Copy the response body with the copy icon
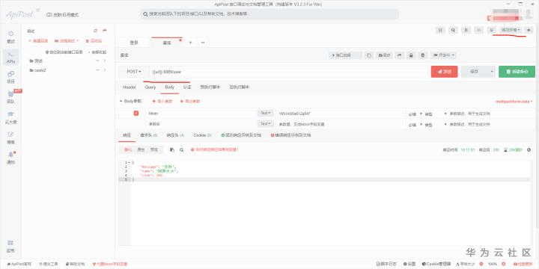 click(x=172, y=150)
